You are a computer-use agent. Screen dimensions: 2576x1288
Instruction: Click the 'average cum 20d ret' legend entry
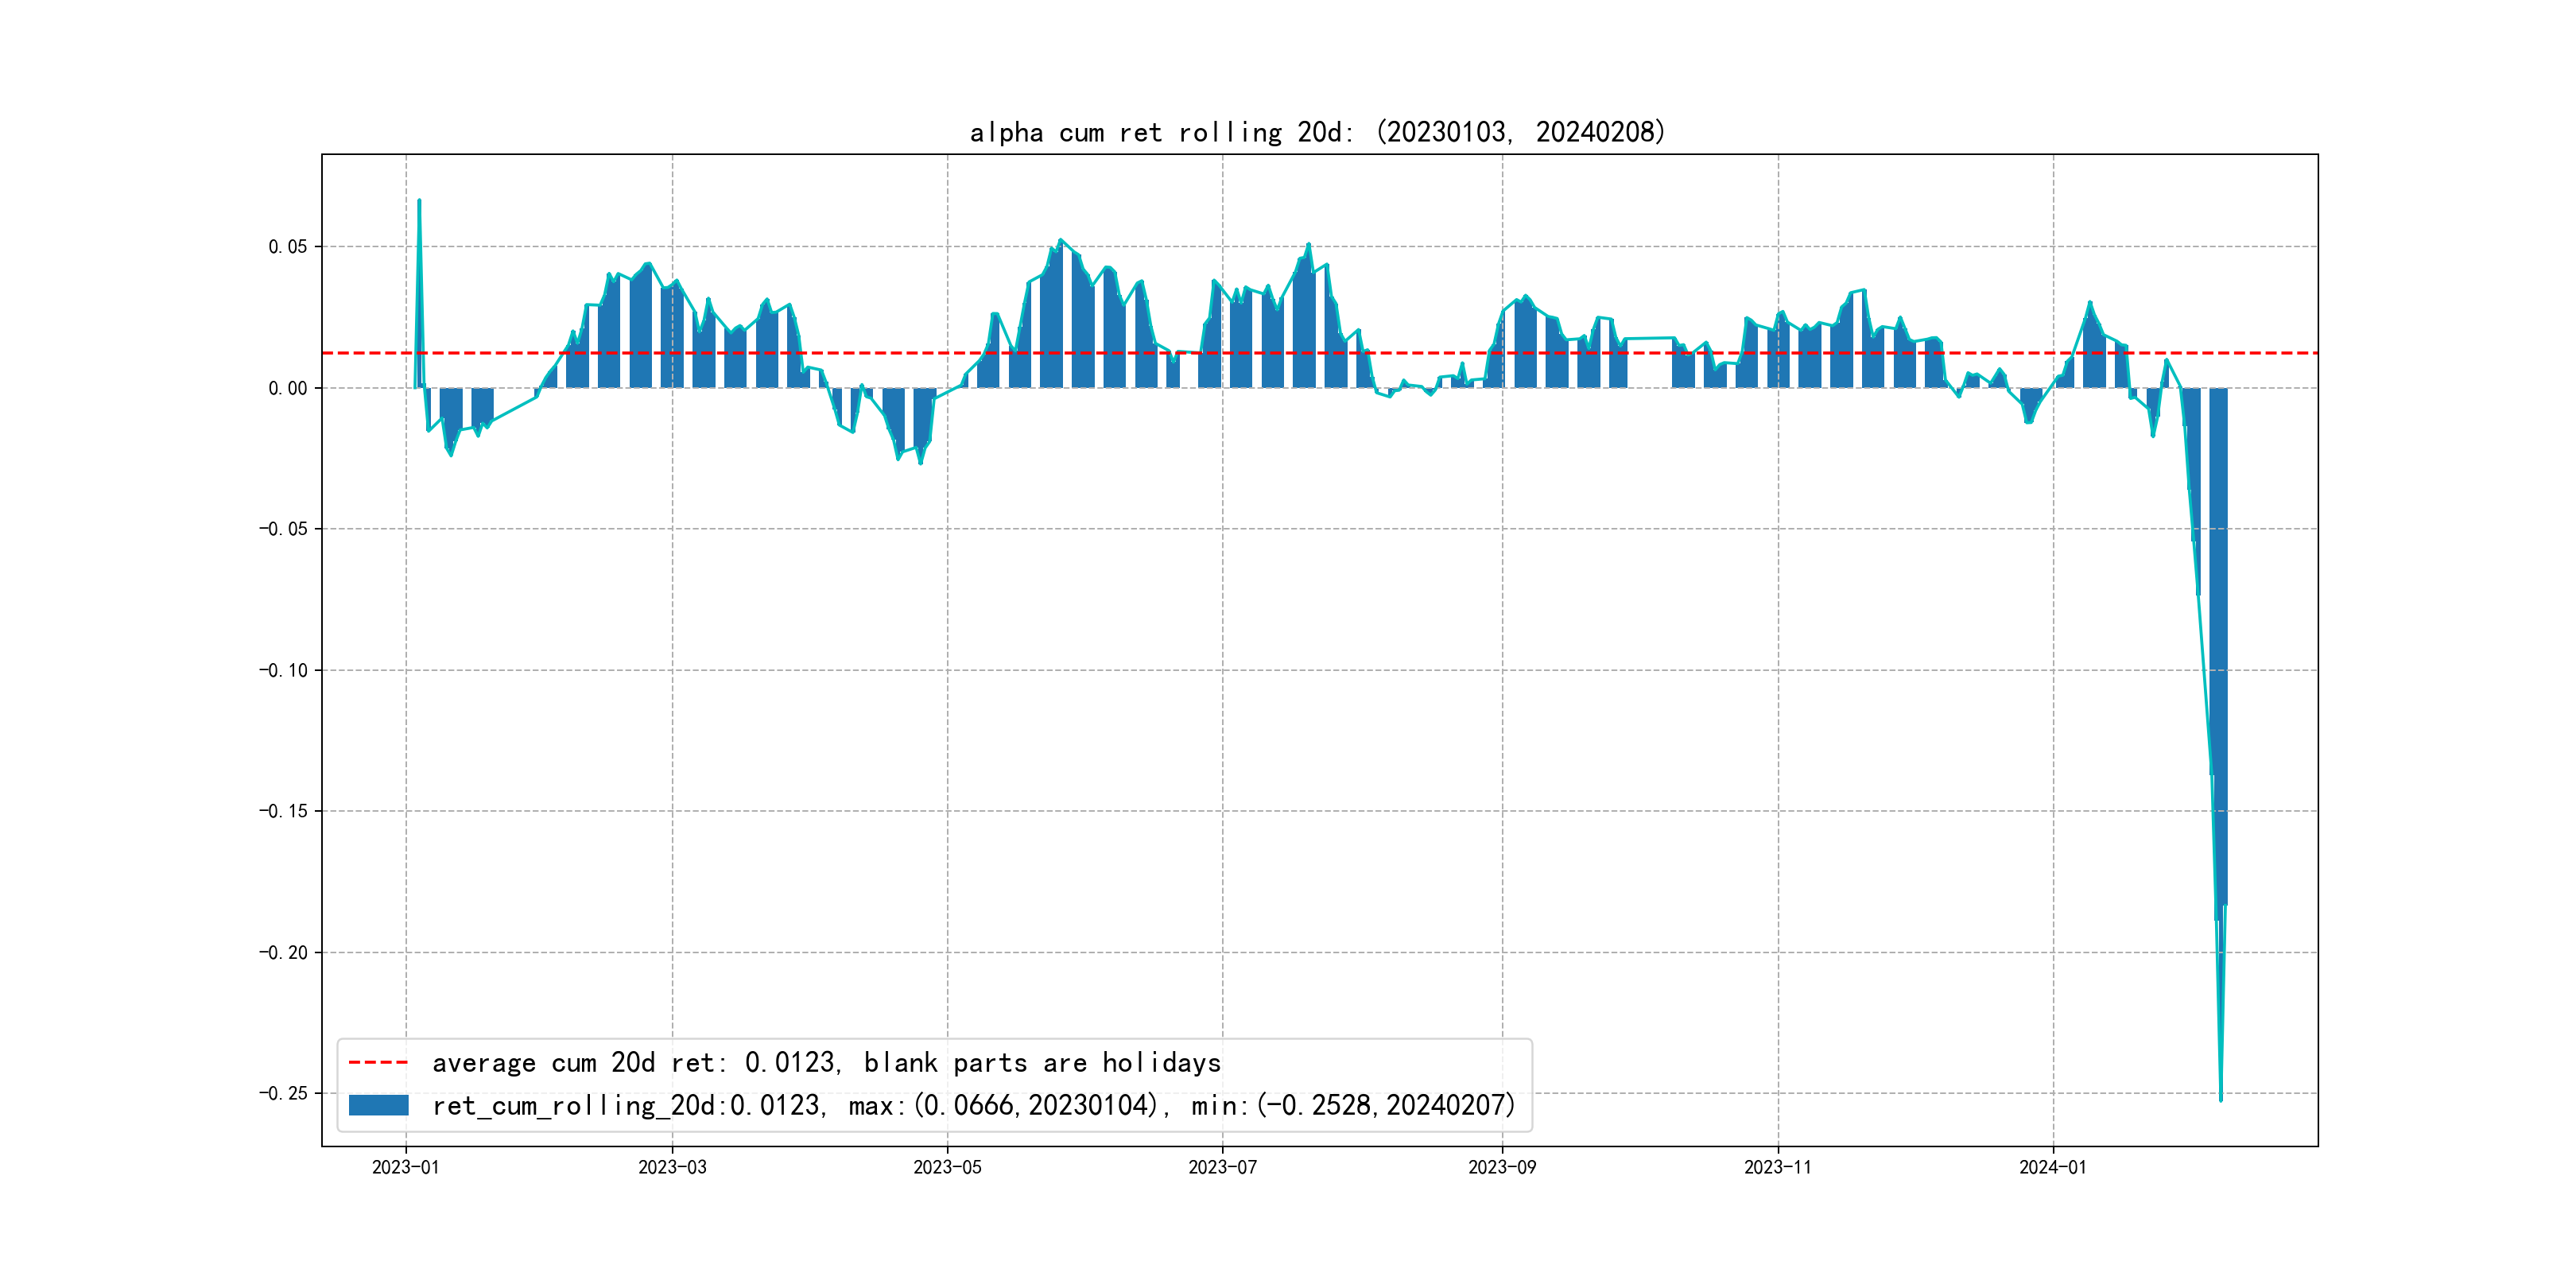[x=826, y=1062]
